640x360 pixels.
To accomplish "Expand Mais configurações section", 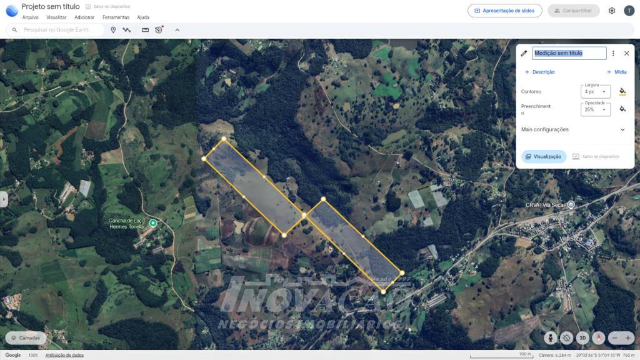I will [622, 129].
